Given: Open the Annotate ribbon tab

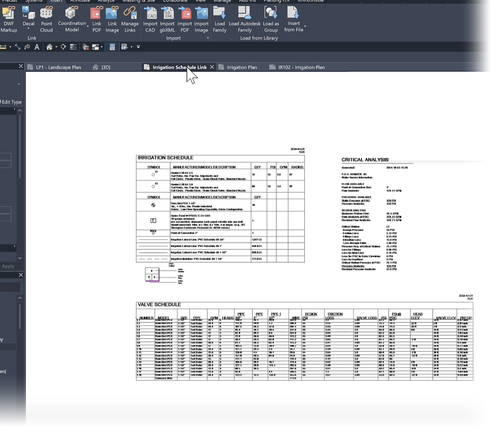Looking at the screenshot, I should pos(80,1).
